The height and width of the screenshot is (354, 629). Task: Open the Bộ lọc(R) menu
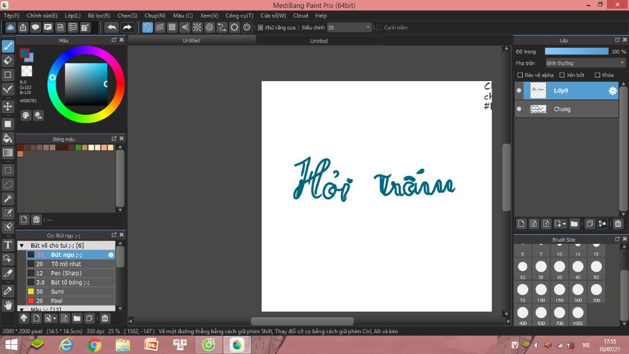tap(99, 15)
